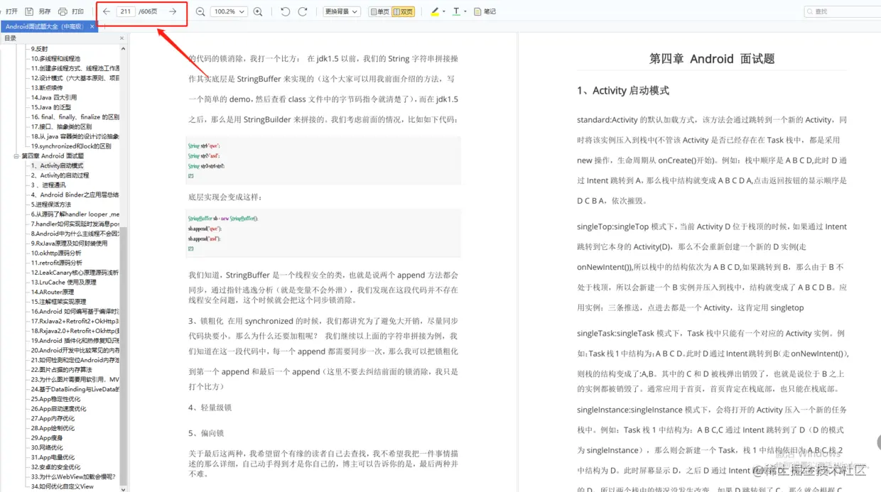Click the zoom in magnifier icon
This screenshot has width=881, height=492.
tap(258, 11)
